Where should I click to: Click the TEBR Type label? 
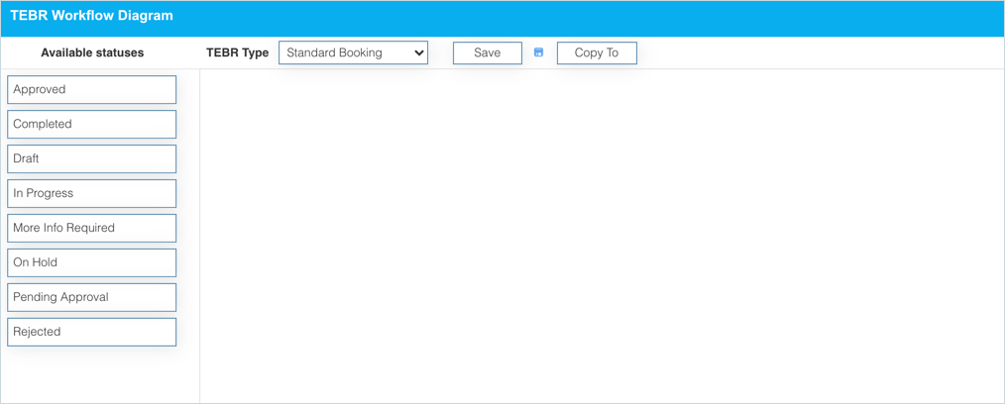pos(237,52)
